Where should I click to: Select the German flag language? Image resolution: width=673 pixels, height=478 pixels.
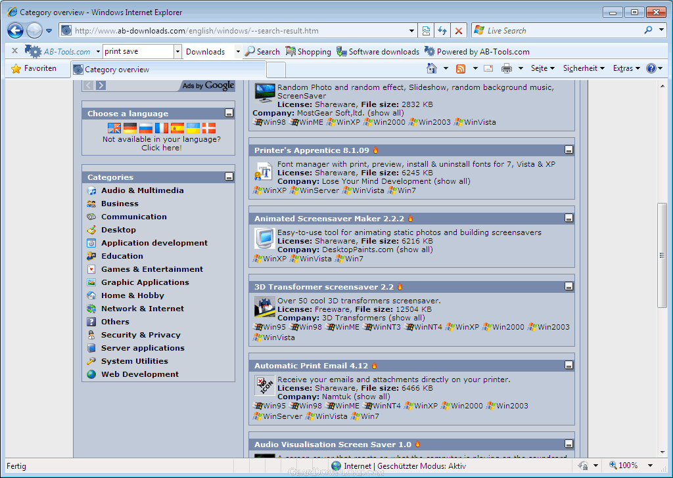click(x=130, y=128)
